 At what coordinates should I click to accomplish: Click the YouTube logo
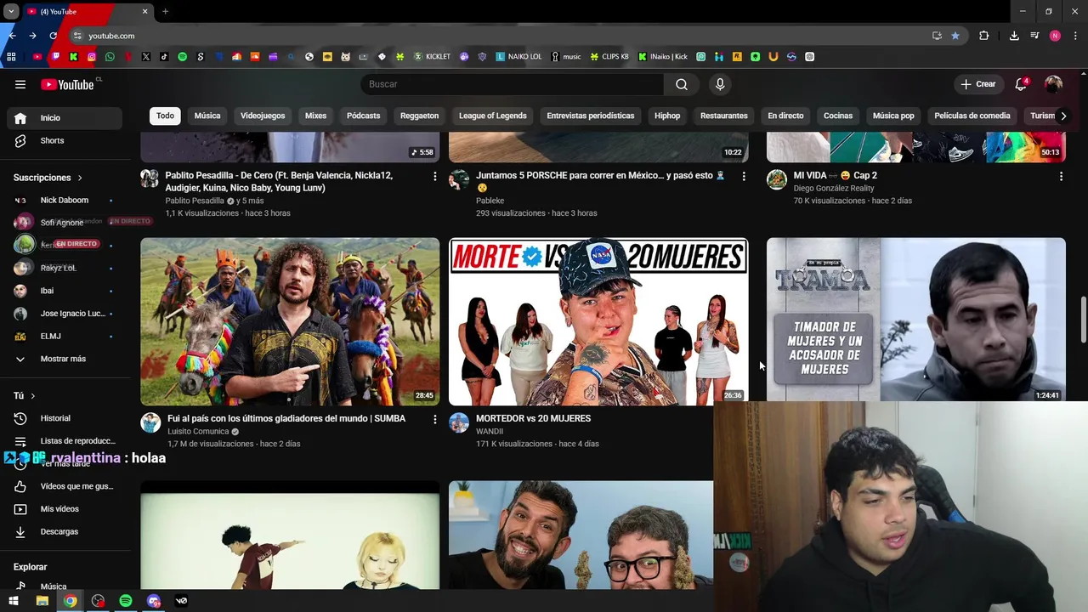pyautogui.click(x=68, y=84)
